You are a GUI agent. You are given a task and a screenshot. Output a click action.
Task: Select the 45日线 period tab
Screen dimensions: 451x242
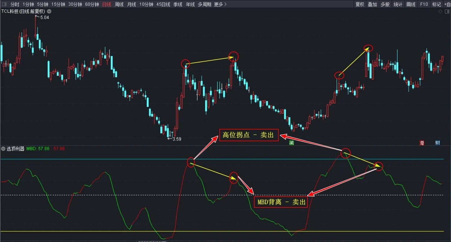tap(163, 4)
